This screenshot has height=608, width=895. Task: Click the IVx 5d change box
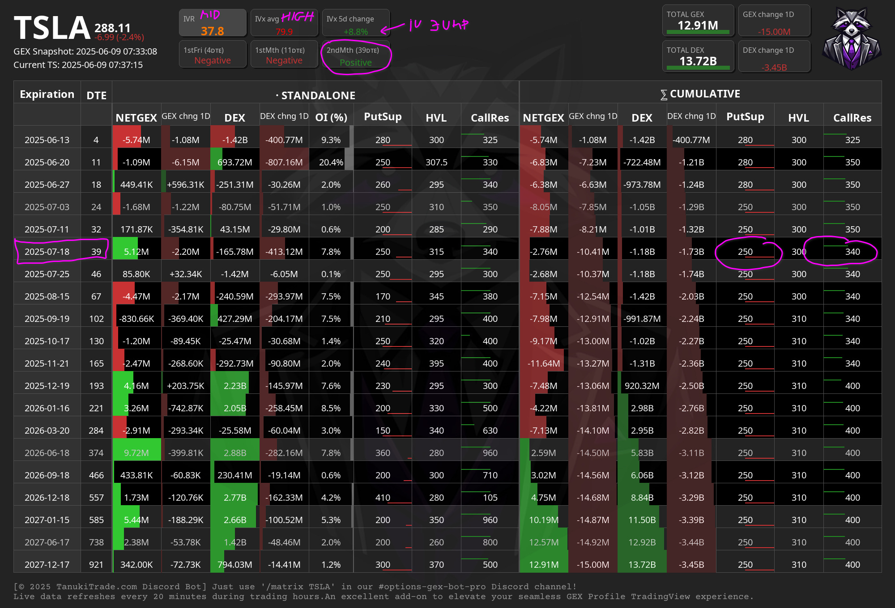click(356, 23)
